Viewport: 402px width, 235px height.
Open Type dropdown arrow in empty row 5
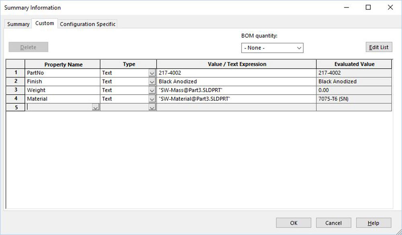(152, 107)
